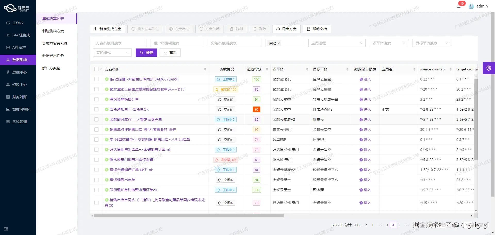Expand the 策略模式 dropdown
Screen dimensions: 495x235
point(112,53)
